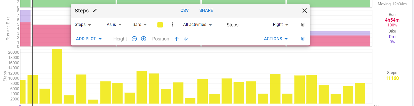Move the plot up with the up arrow
Image resolution: width=414 pixels, height=106 pixels.
coord(177,39)
